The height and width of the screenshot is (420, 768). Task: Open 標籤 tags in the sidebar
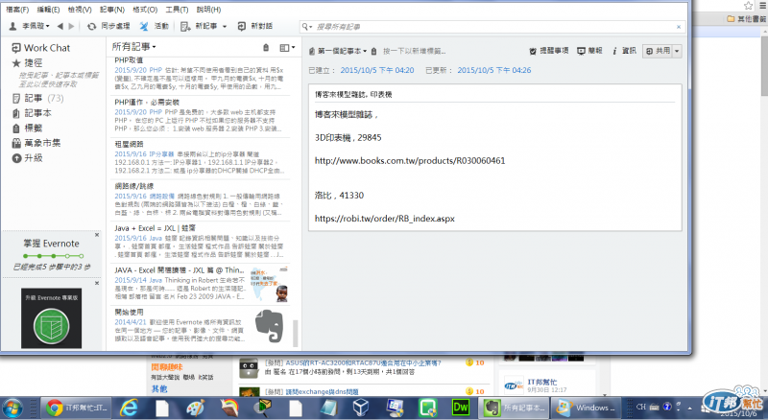pos(28,128)
